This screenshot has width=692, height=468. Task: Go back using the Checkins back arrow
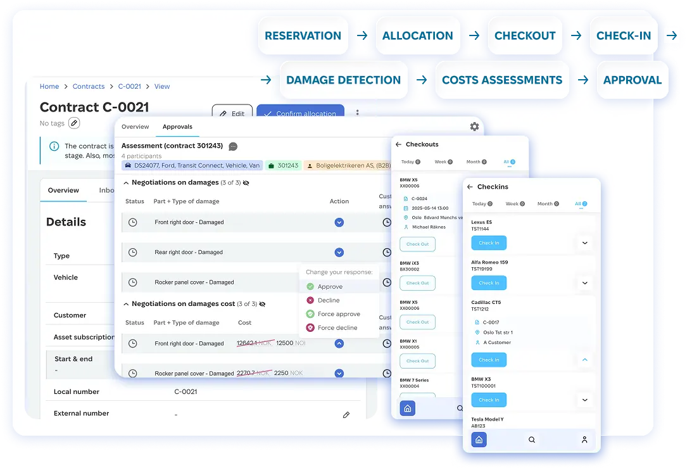tap(470, 187)
